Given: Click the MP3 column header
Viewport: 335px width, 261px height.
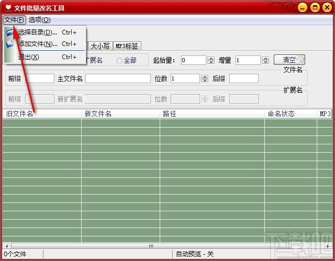Looking at the screenshot, I should [325, 114].
